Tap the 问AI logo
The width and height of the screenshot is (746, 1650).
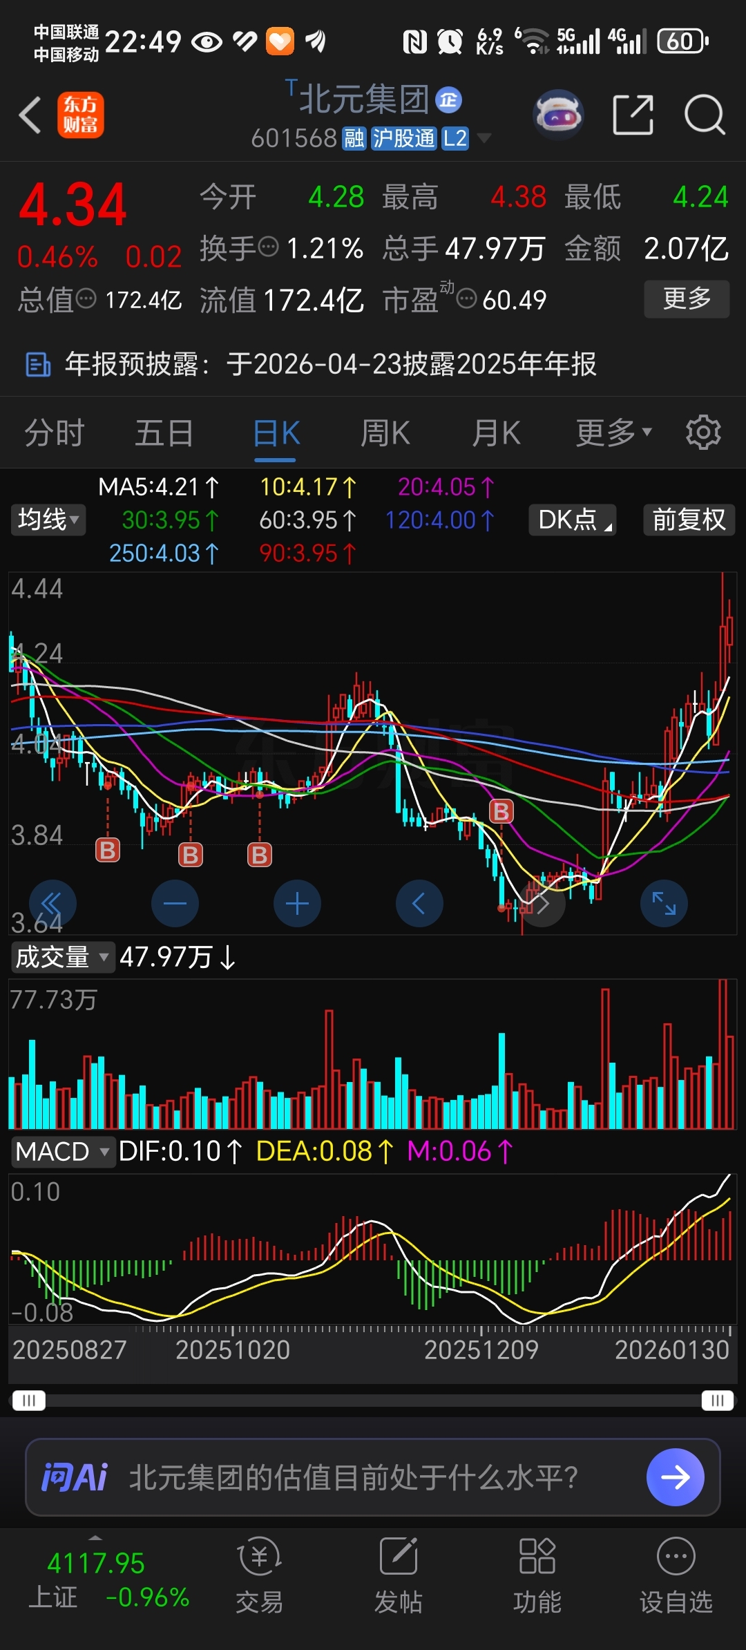75,1477
